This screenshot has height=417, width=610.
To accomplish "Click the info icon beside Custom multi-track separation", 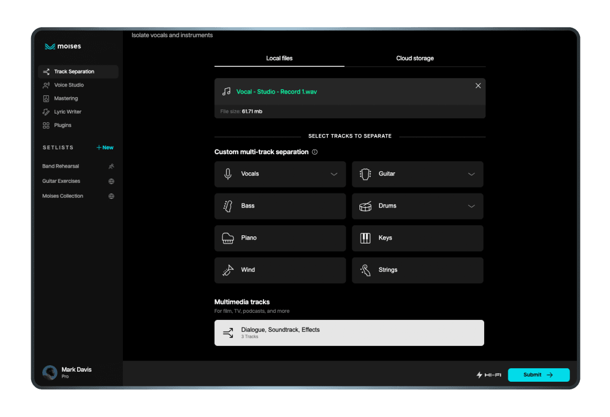I will (x=315, y=152).
